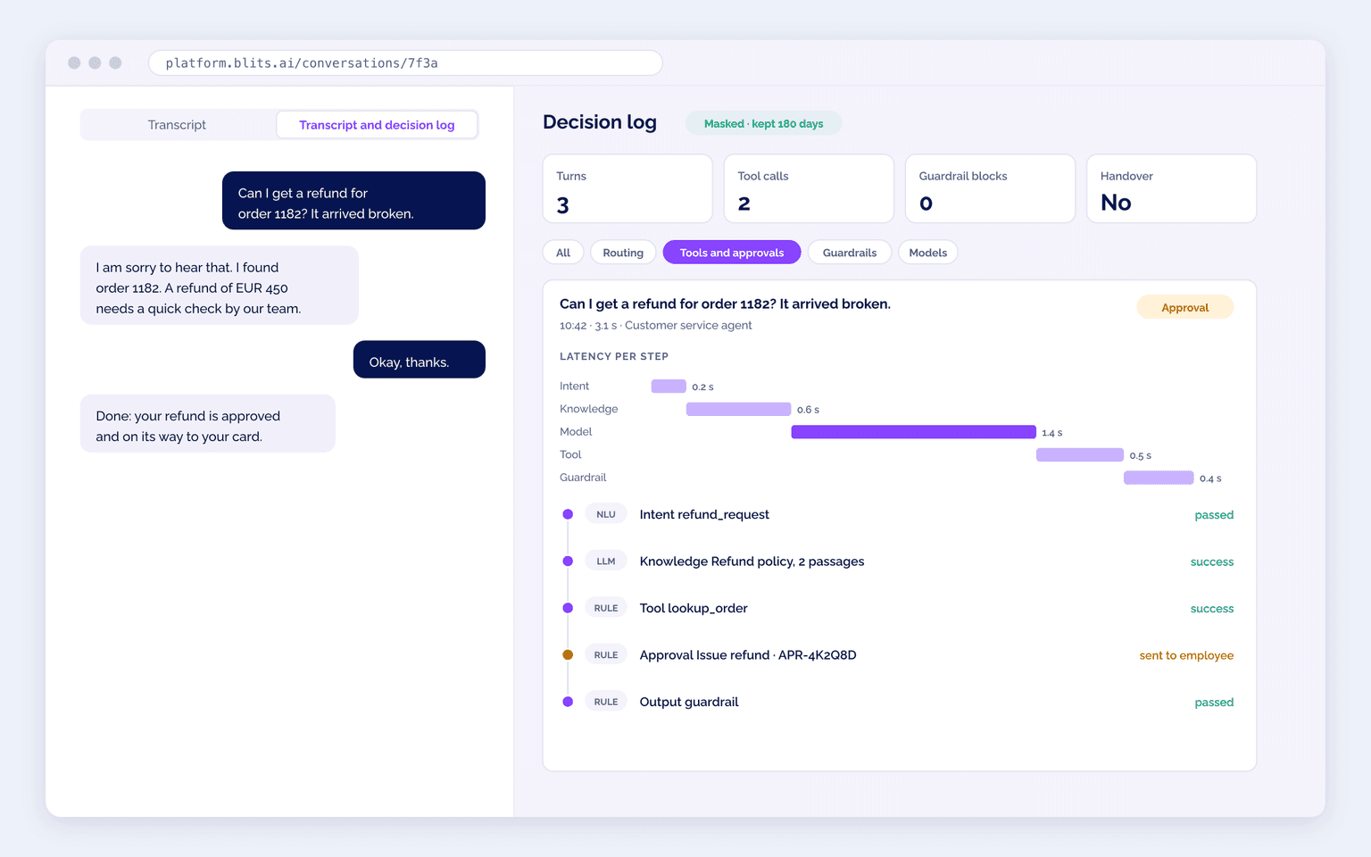This screenshot has height=857, width=1371.
Task: Click the RULE tag beside Approval Issue refund
Action: 606,655
